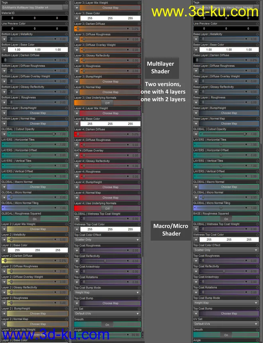Toggle Layer 3 Use Underlying Normals switch

pyautogui.click(x=107, y=103)
